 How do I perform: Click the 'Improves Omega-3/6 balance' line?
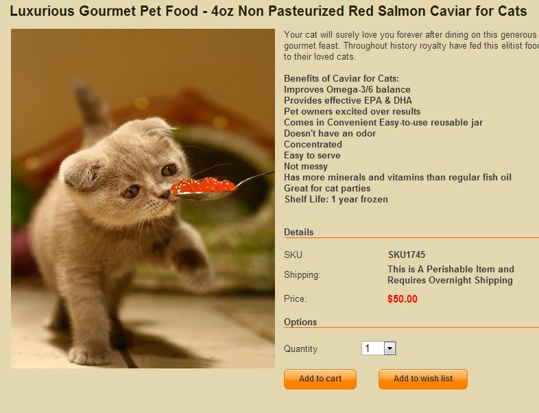[x=347, y=89]
